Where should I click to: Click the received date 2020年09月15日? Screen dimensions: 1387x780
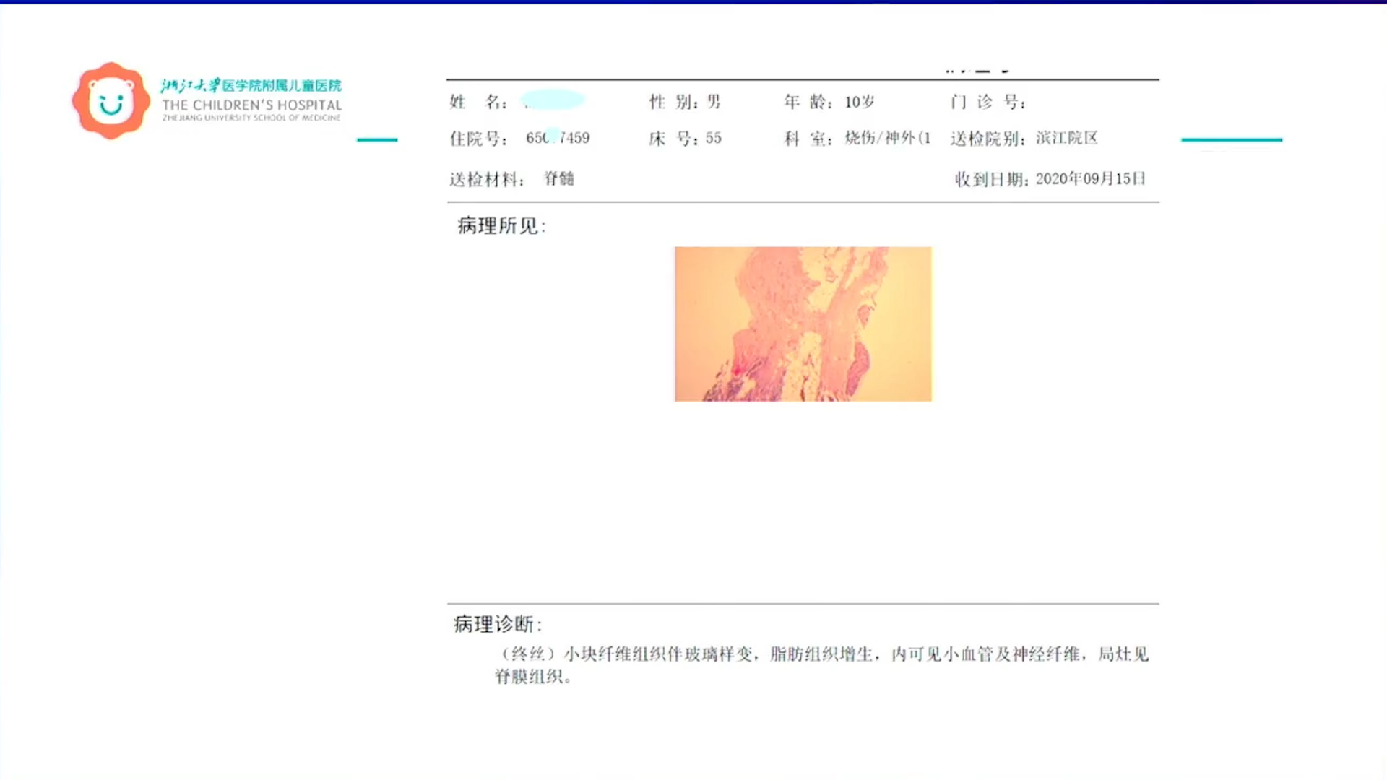1091,178
